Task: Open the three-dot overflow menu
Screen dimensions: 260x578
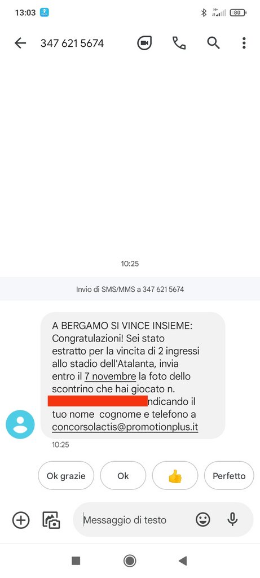Action: [244, 43]
